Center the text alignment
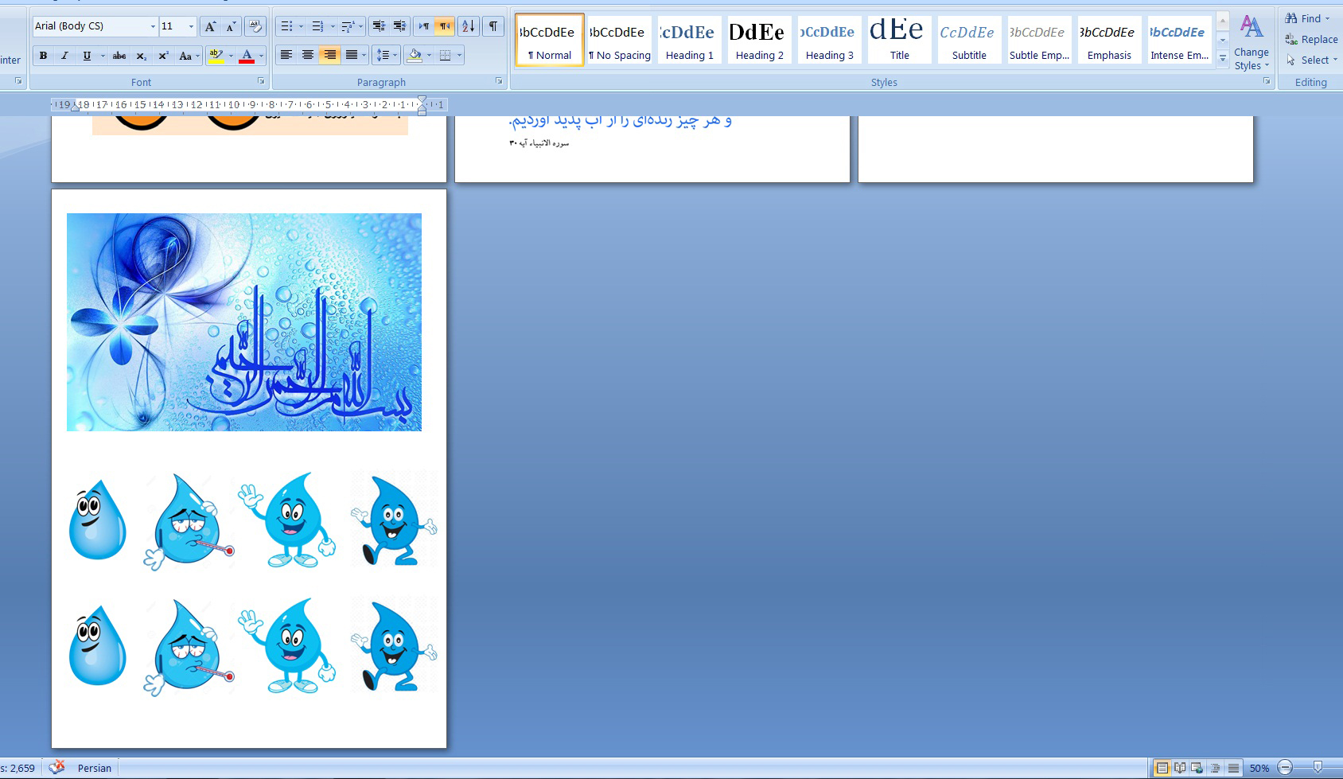The width and height of the screenshot is (1343, 779). [307, 56]
